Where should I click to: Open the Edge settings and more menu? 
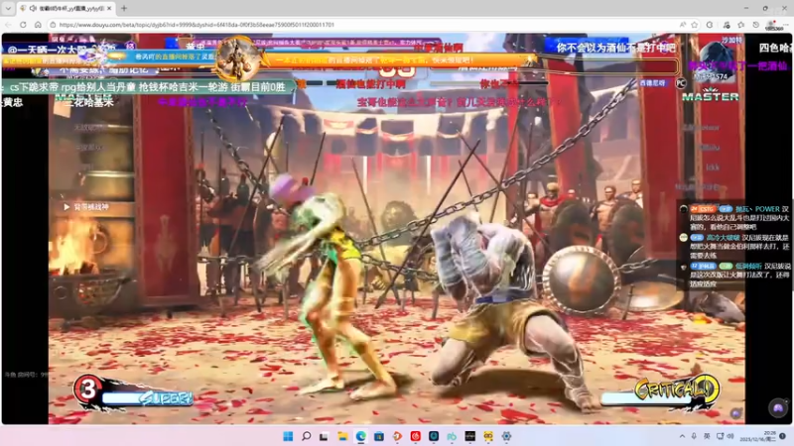(x=787, y=24)
